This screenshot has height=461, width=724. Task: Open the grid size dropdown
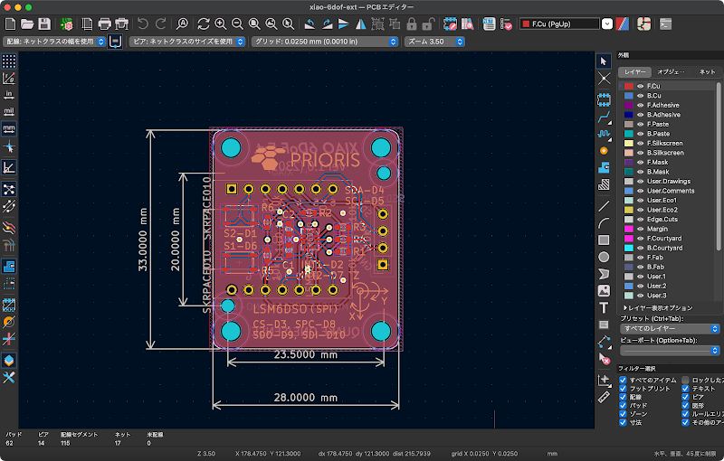click(323, 42)
